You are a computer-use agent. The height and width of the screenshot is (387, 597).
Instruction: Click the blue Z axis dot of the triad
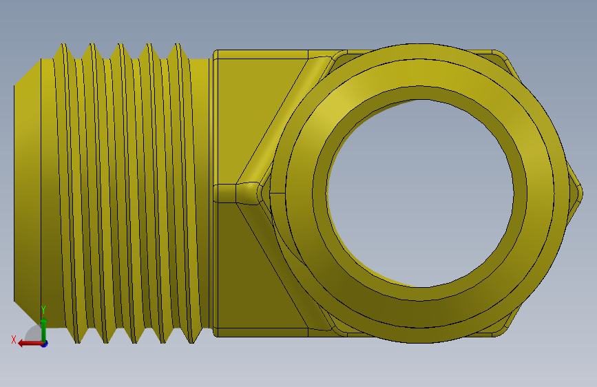pos(45,344)
